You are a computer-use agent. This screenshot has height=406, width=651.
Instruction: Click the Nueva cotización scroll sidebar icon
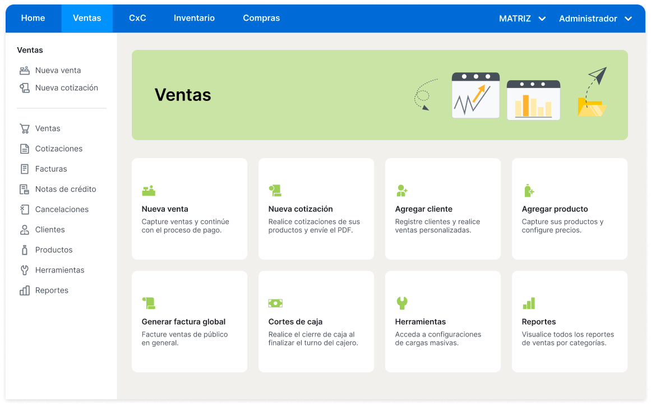pos(25,88)
